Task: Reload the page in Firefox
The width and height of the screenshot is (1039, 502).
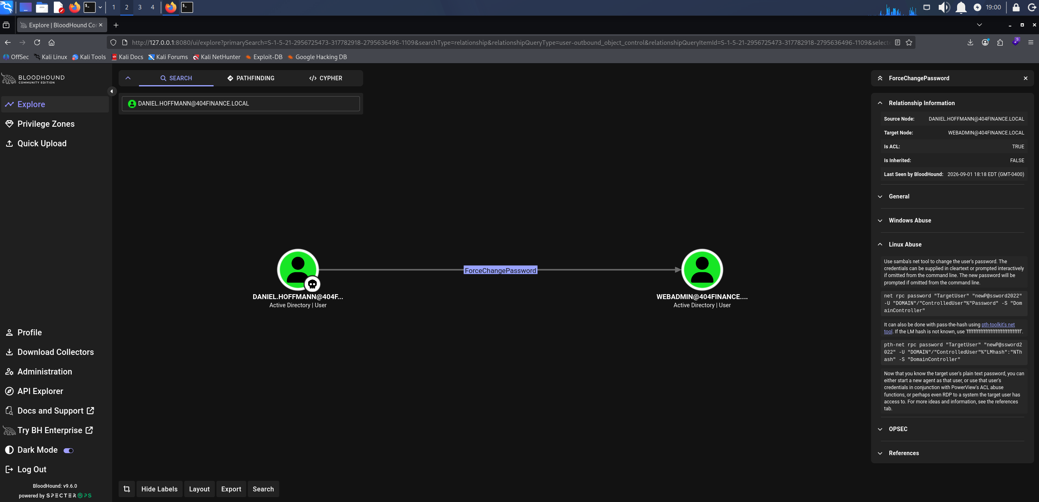Action: [37, 42]
